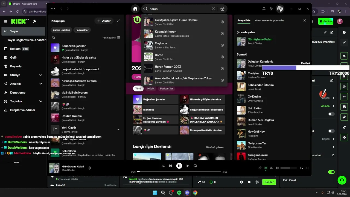Select the Sıraya Ekle tab
The image size is (350, 197).
(244, 21)
